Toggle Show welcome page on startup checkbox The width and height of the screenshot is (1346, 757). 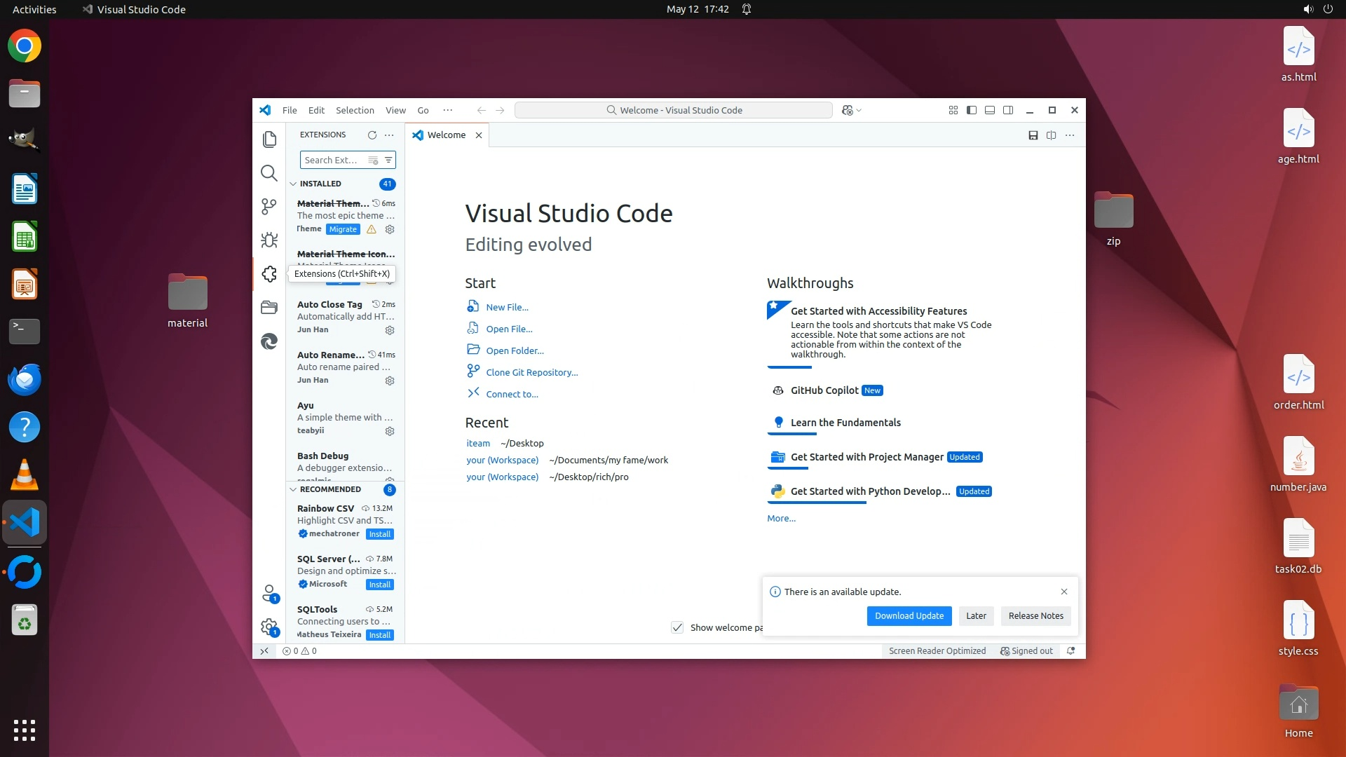pos(677,627)
